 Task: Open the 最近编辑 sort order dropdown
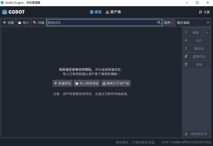(193, 22)
